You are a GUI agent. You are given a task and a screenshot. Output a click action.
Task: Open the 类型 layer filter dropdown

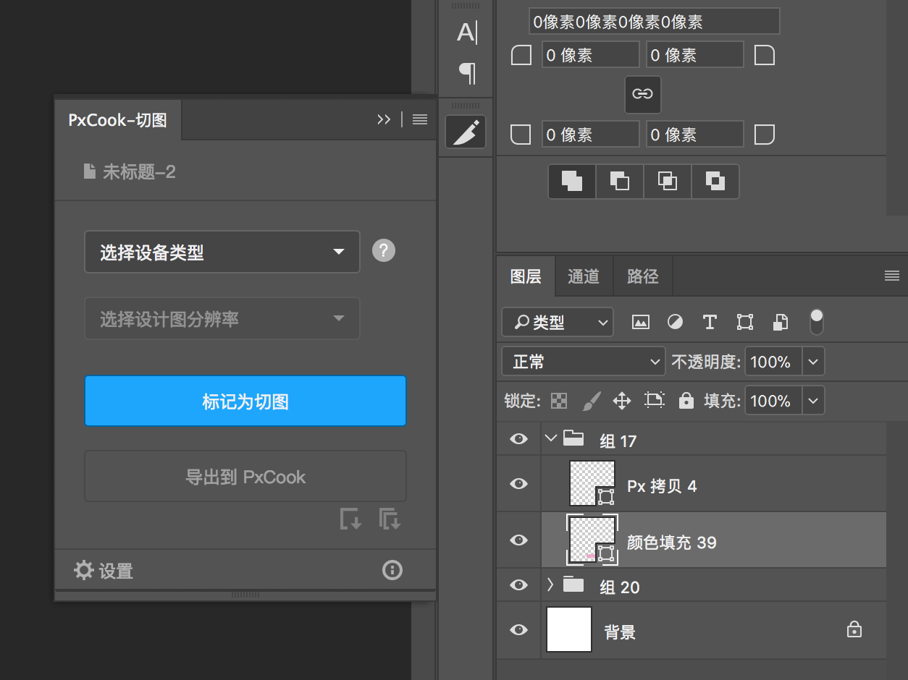click(558, 323)
